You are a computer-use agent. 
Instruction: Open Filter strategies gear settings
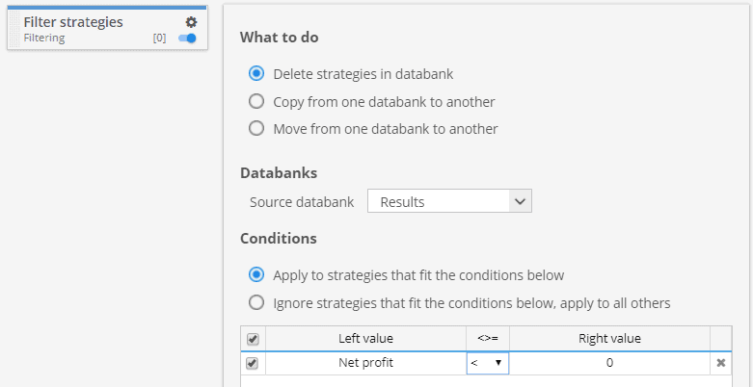pos(191,22)
